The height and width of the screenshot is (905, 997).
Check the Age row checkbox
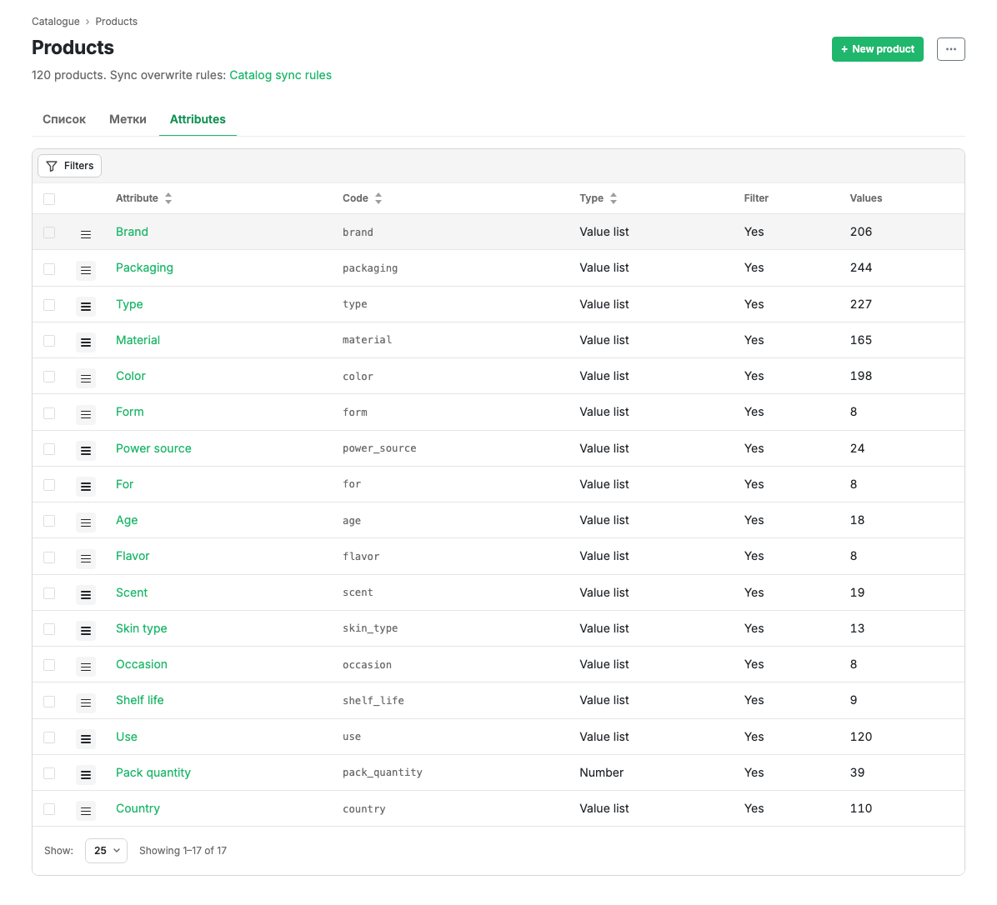49,521
